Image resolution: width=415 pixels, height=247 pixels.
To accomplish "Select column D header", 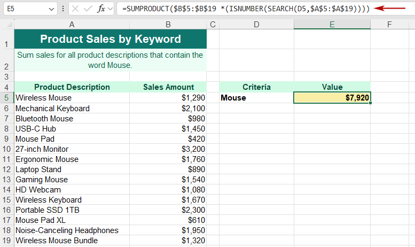I will tap(256, 25).
